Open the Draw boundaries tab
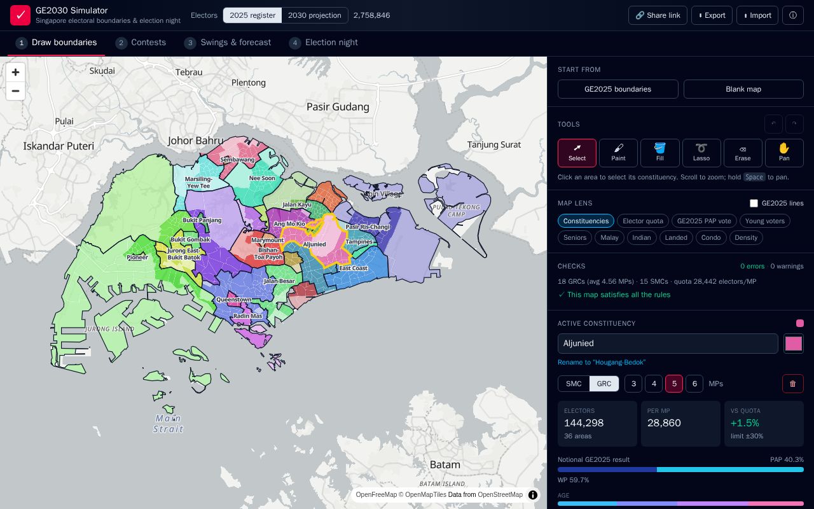Viewport: 814px width, 509px height. 56,43
